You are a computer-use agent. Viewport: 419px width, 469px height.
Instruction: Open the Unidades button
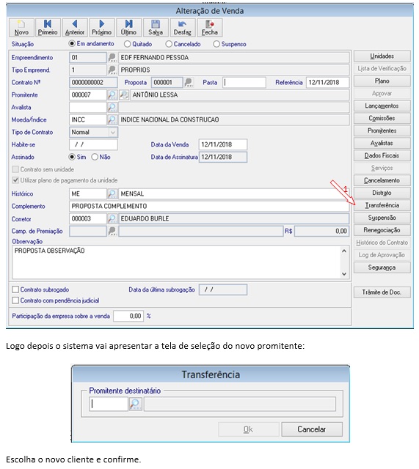pos(382,56)
